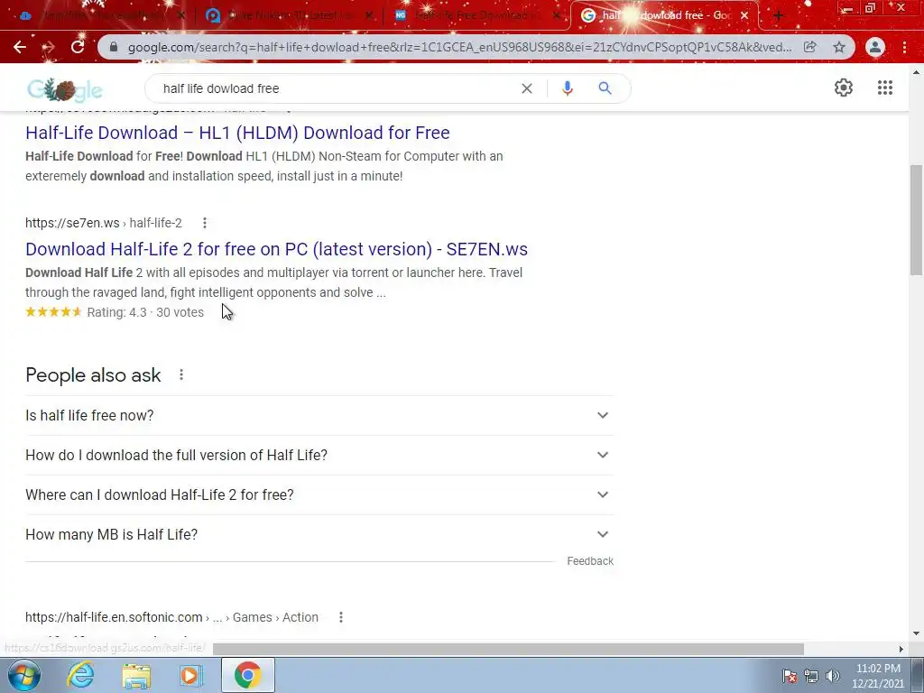This screenshot has height=693, width=924.
Task: Send feedback on People also ask
Action: (590, 561)
